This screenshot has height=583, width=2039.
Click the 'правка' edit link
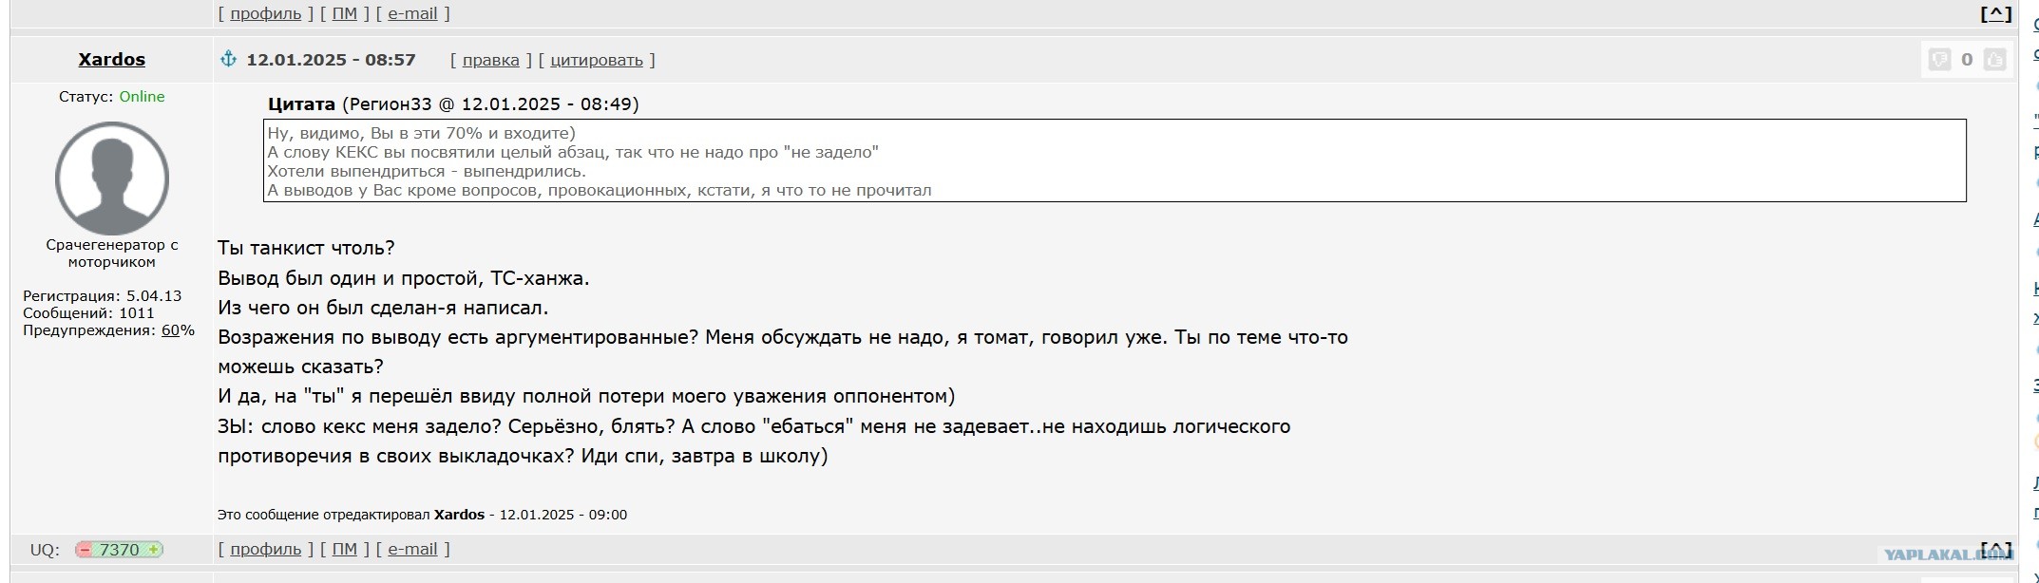click(490, 60)
